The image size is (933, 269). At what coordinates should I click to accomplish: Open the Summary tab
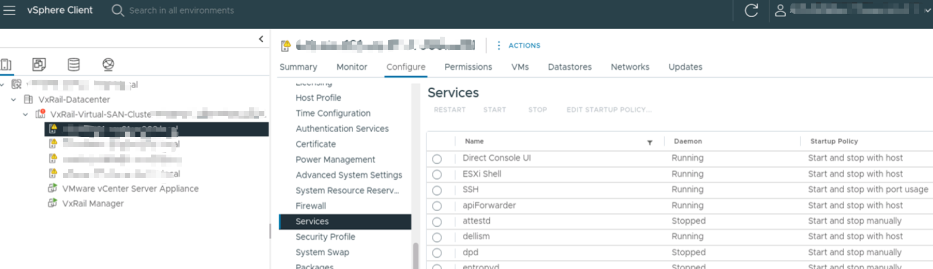coord(298,67)
